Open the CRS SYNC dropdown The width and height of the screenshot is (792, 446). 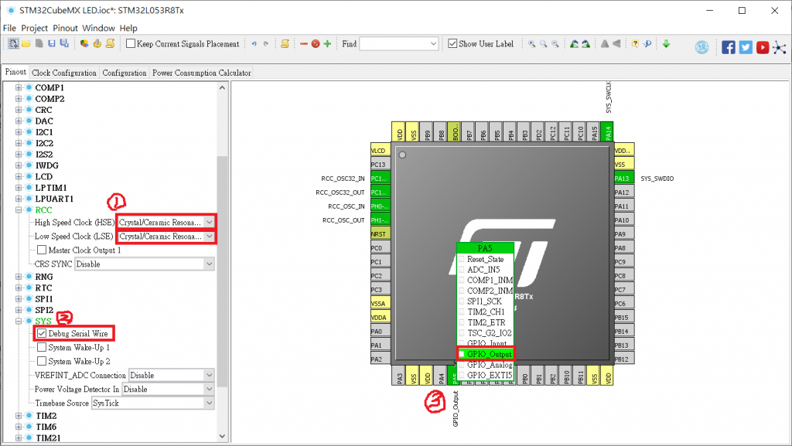[x=209, y=264]
